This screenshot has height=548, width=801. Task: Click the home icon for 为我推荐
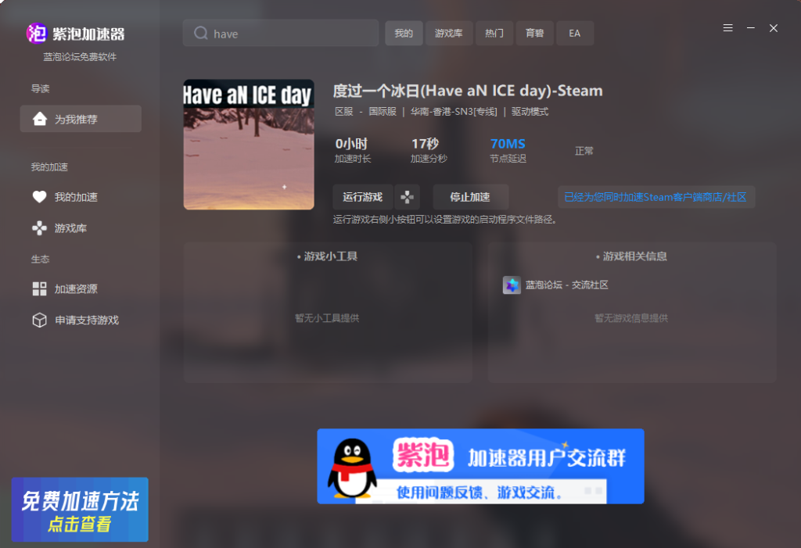tap(39, 120)
